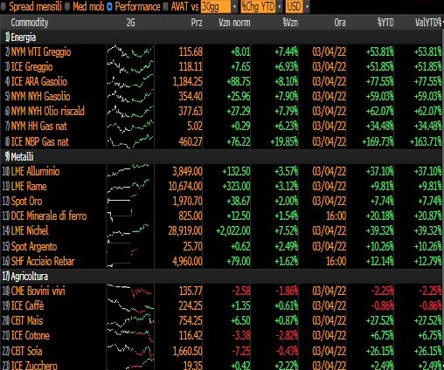Click the %Vzn column header
This screenshot has width=444, height=370.
pos(290,23)
